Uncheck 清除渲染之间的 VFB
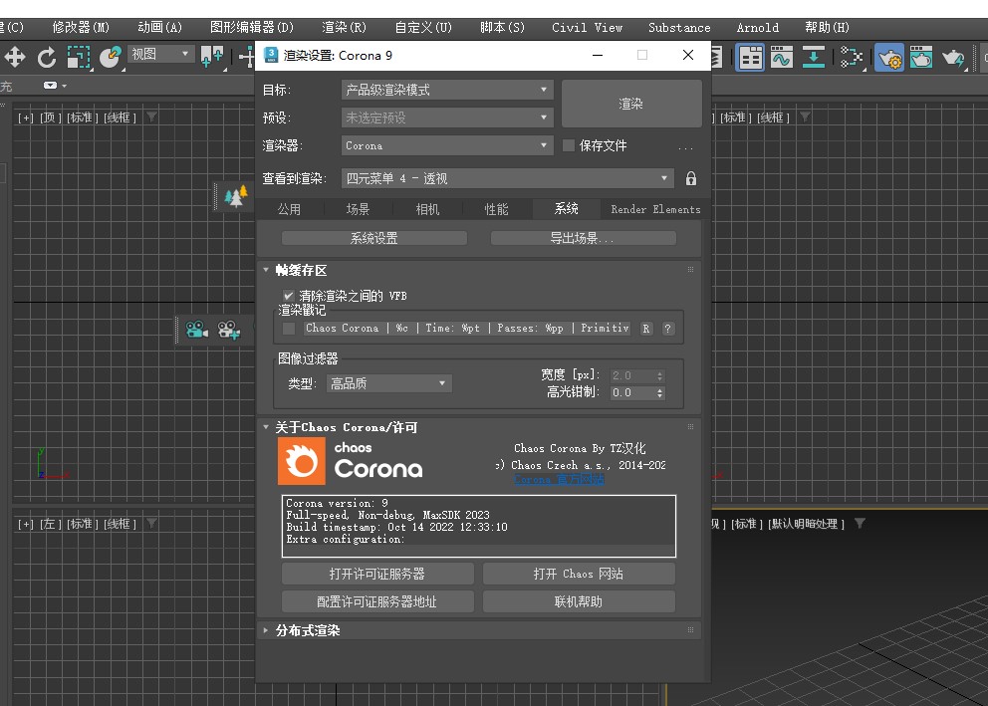Screen dimensions: 988x706 (x=288, y=296)
